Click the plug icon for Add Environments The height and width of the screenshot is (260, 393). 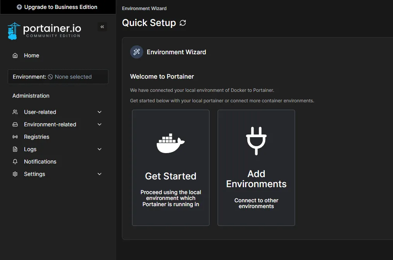[256, 141]
